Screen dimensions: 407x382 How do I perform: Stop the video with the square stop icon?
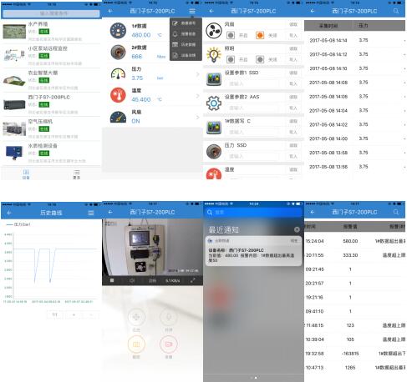pyautogui.click(x=112, y=280)
